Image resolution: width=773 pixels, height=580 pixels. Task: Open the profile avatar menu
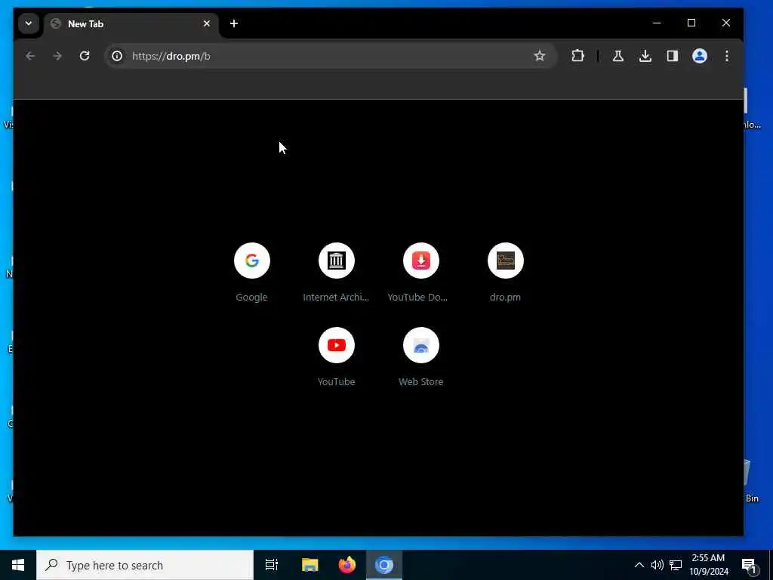(700, 56)
